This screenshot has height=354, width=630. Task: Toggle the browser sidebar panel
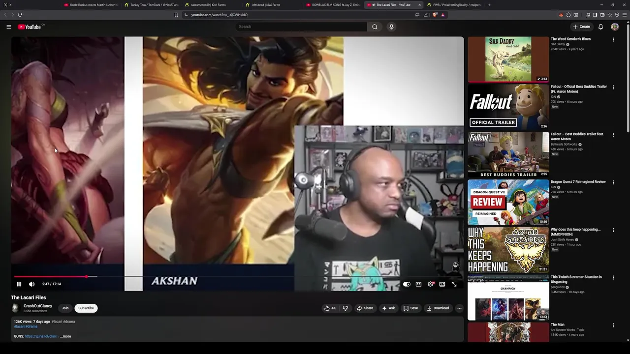[595, 15]
